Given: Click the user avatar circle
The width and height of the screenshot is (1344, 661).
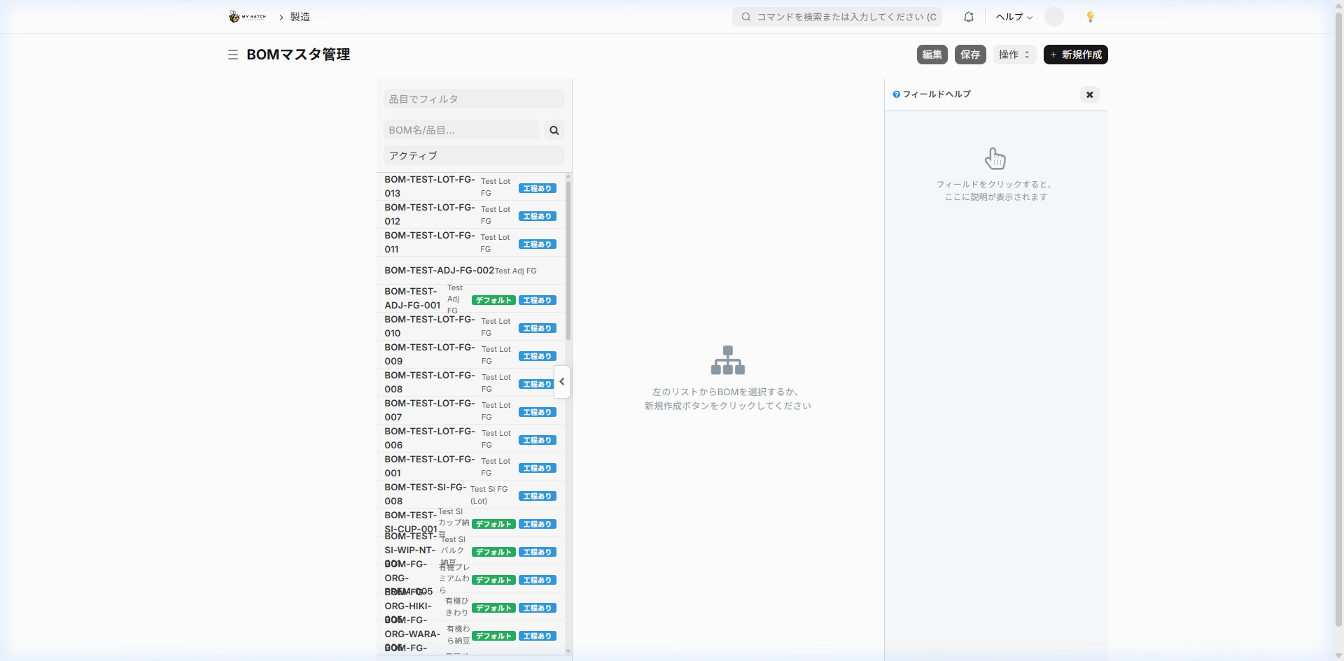Looking at the screenshot, I should pos(1053,17).
